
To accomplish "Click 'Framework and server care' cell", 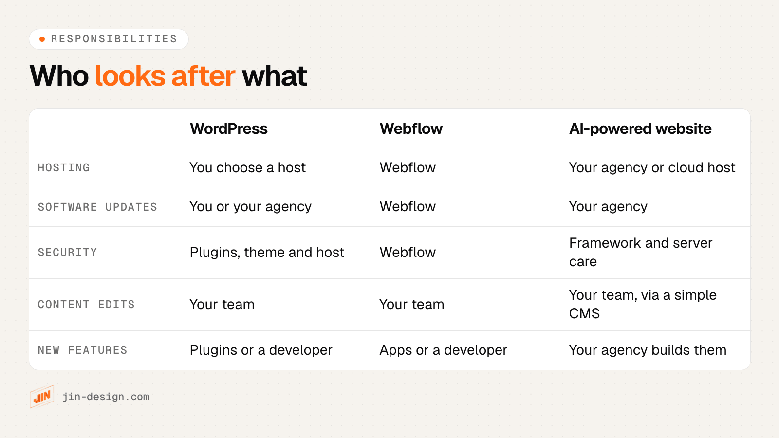I will tap(641, 252).
